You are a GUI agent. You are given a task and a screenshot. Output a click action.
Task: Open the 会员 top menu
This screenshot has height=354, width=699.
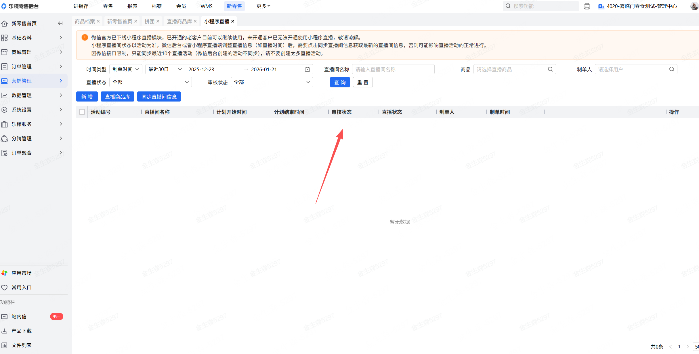pyautogui.click(x=181, y=6)
